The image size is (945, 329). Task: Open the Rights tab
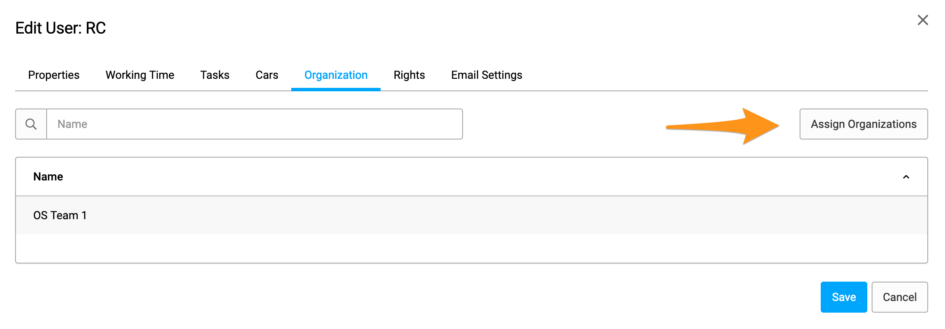tap(409, 75)
